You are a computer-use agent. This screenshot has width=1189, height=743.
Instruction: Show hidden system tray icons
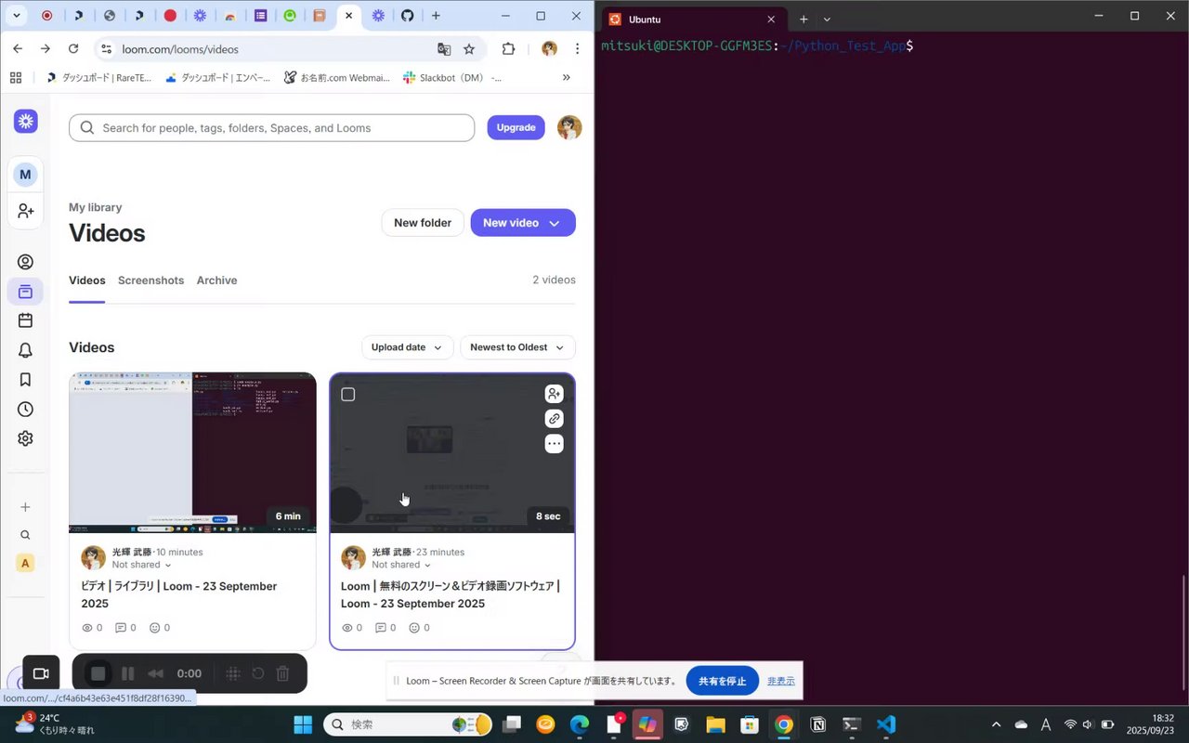997,724
